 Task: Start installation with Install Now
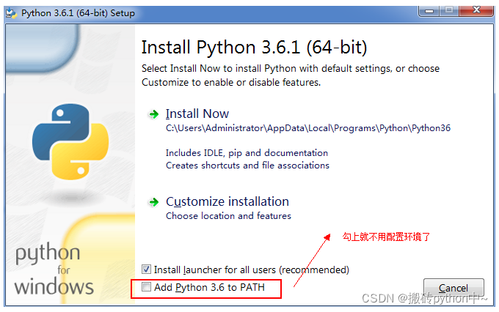[x=197, y=114]
